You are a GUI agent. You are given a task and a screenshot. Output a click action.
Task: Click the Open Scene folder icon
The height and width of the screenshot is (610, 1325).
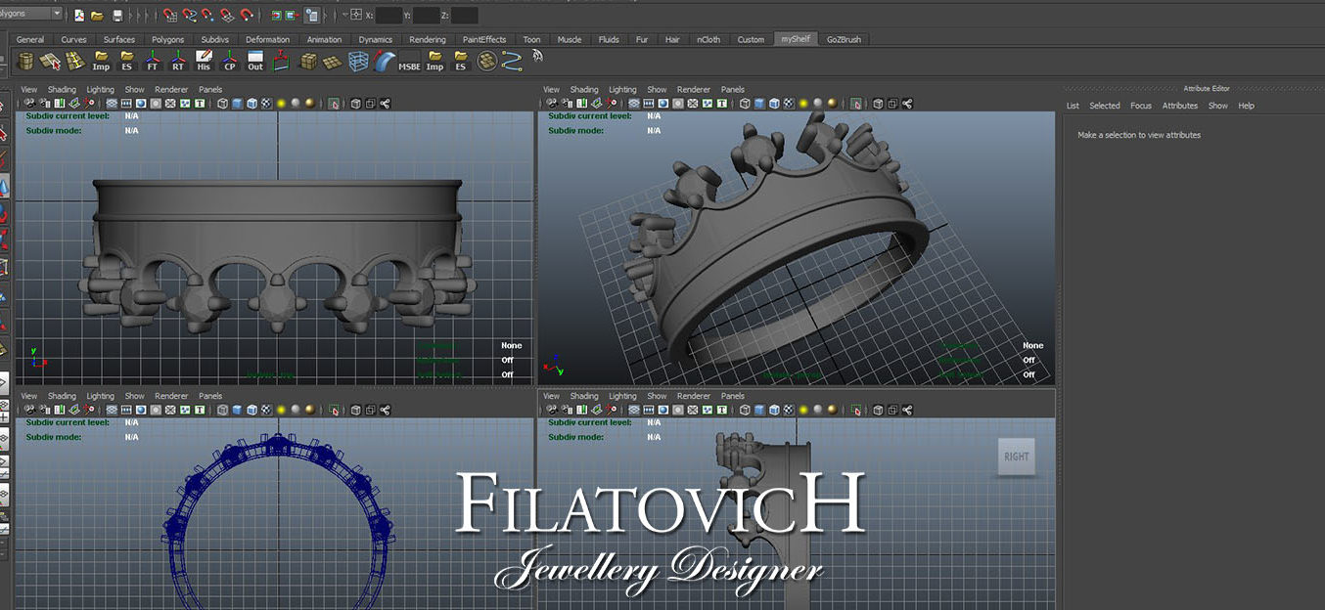point(97,16)
